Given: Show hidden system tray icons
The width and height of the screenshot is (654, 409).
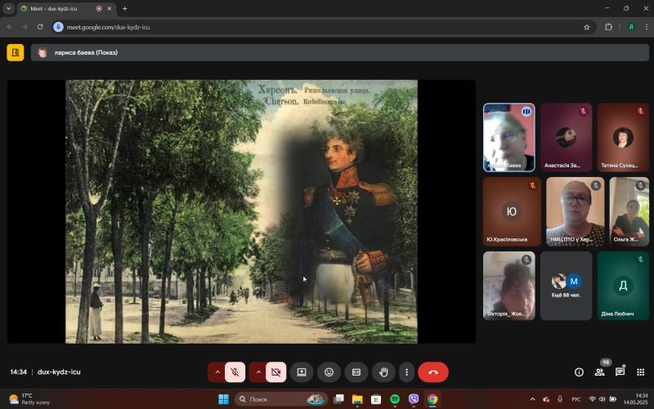Looking at the screenshot, I should pyautogui.click(x=533, y=399).
